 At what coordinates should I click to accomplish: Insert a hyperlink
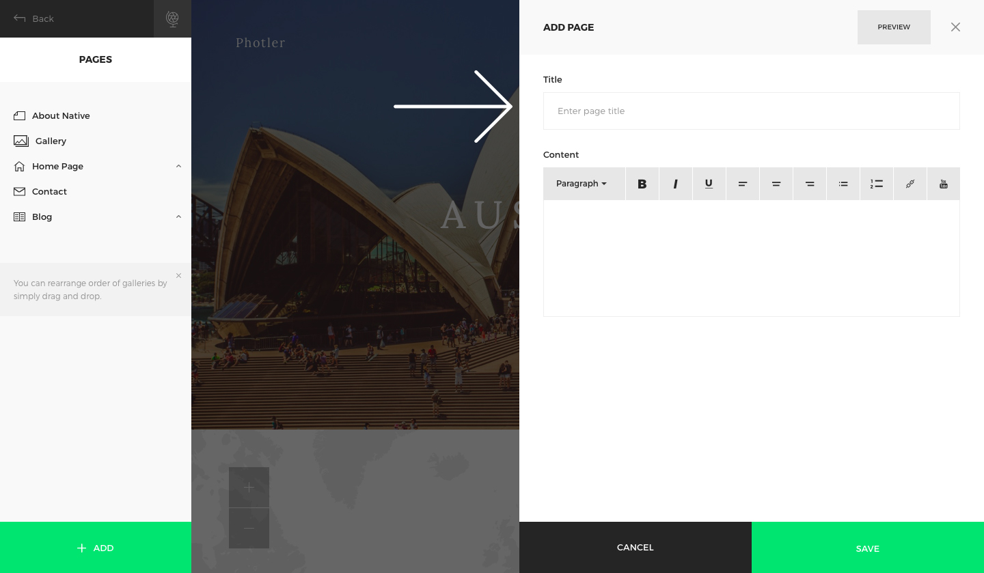click(910, 184)
